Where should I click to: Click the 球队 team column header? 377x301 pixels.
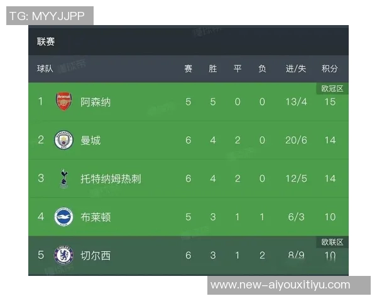tap(45, 68)
